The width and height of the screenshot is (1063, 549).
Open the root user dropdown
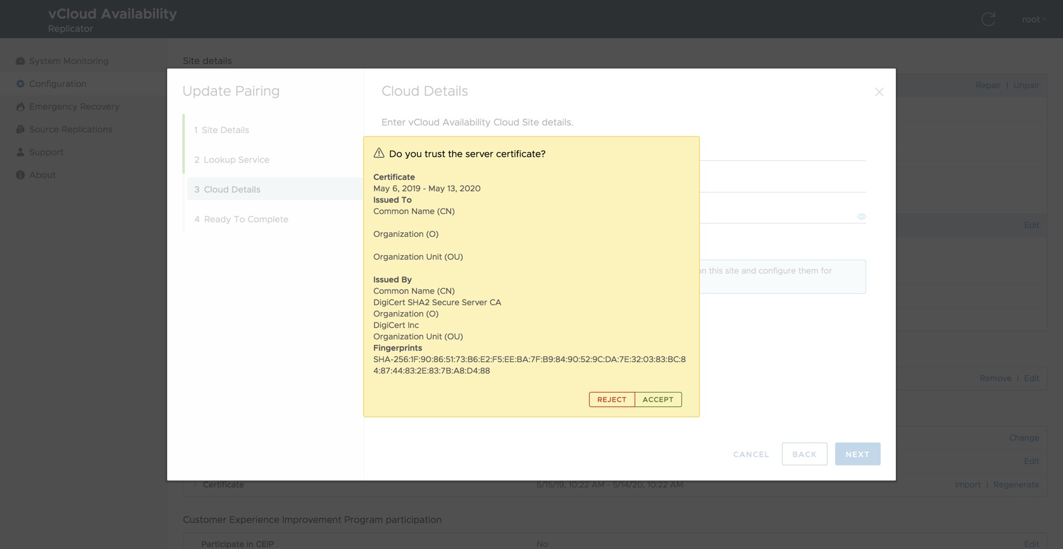tap(1034, 20)
